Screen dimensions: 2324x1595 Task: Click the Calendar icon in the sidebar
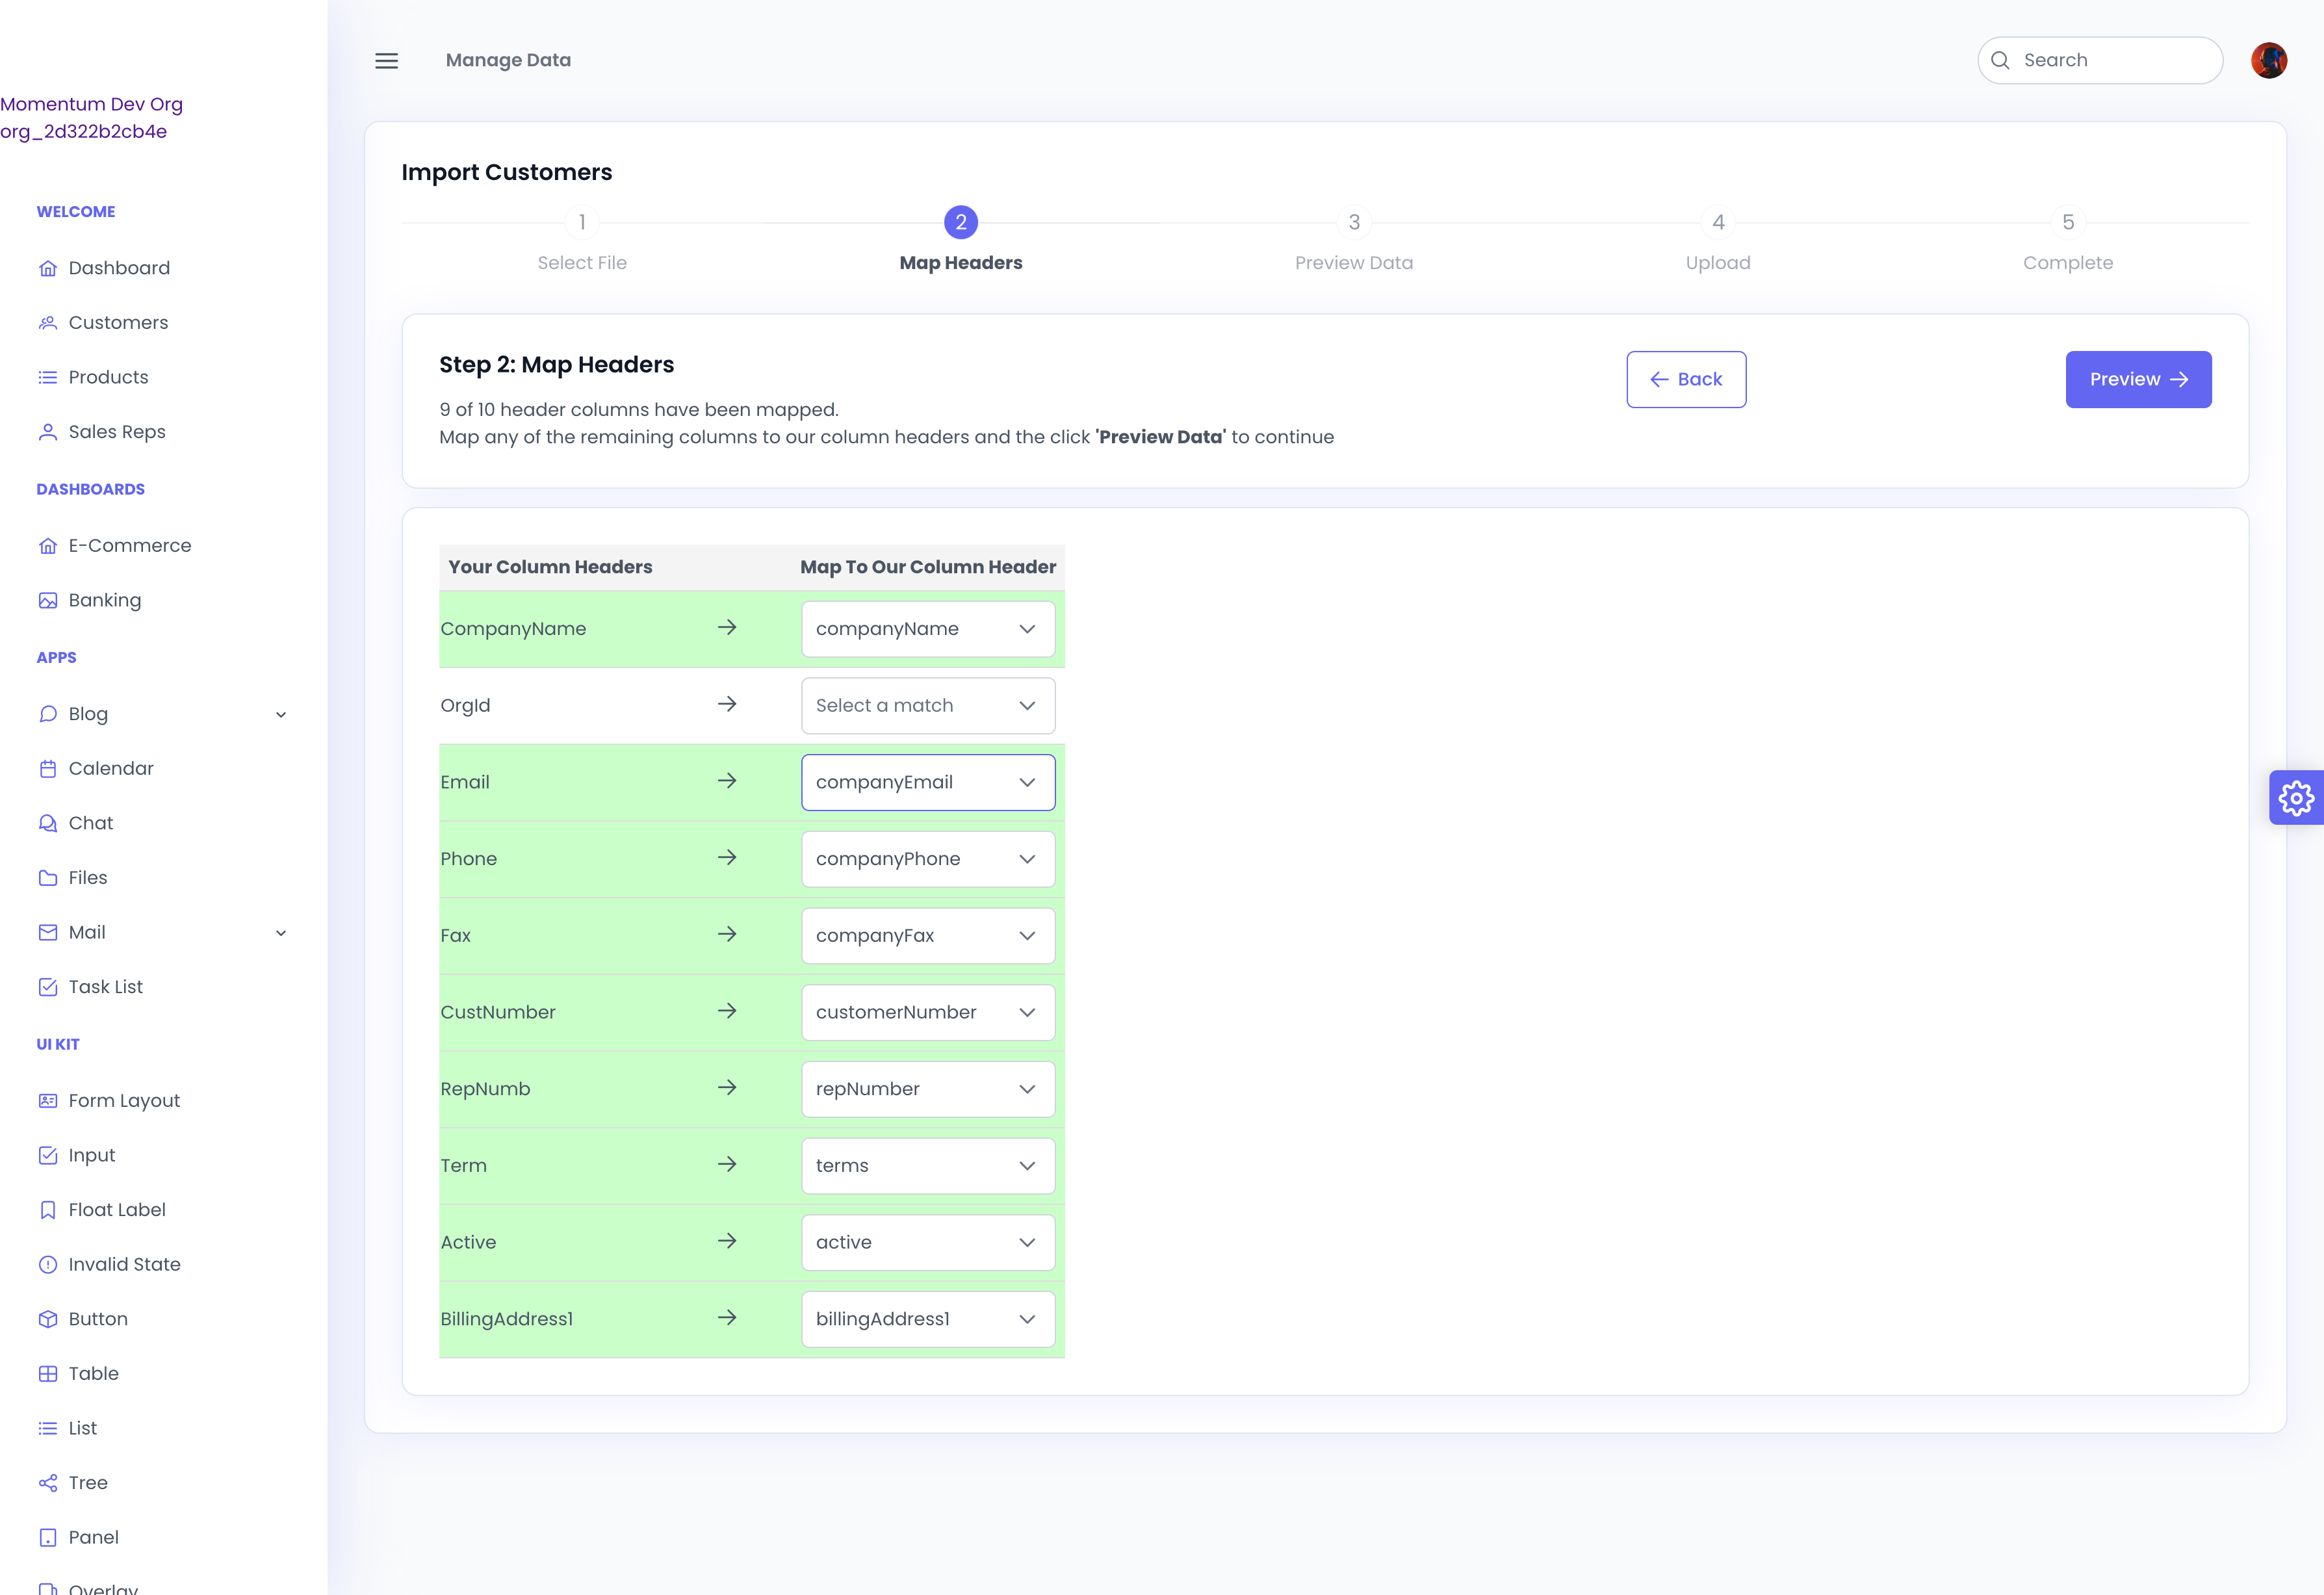tap(48, 768)
